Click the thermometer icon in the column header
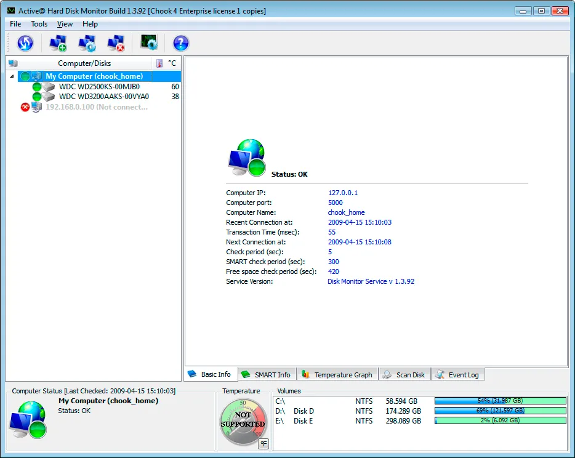The height and width of the screenshot is (458, 575). tap(159, 63)
